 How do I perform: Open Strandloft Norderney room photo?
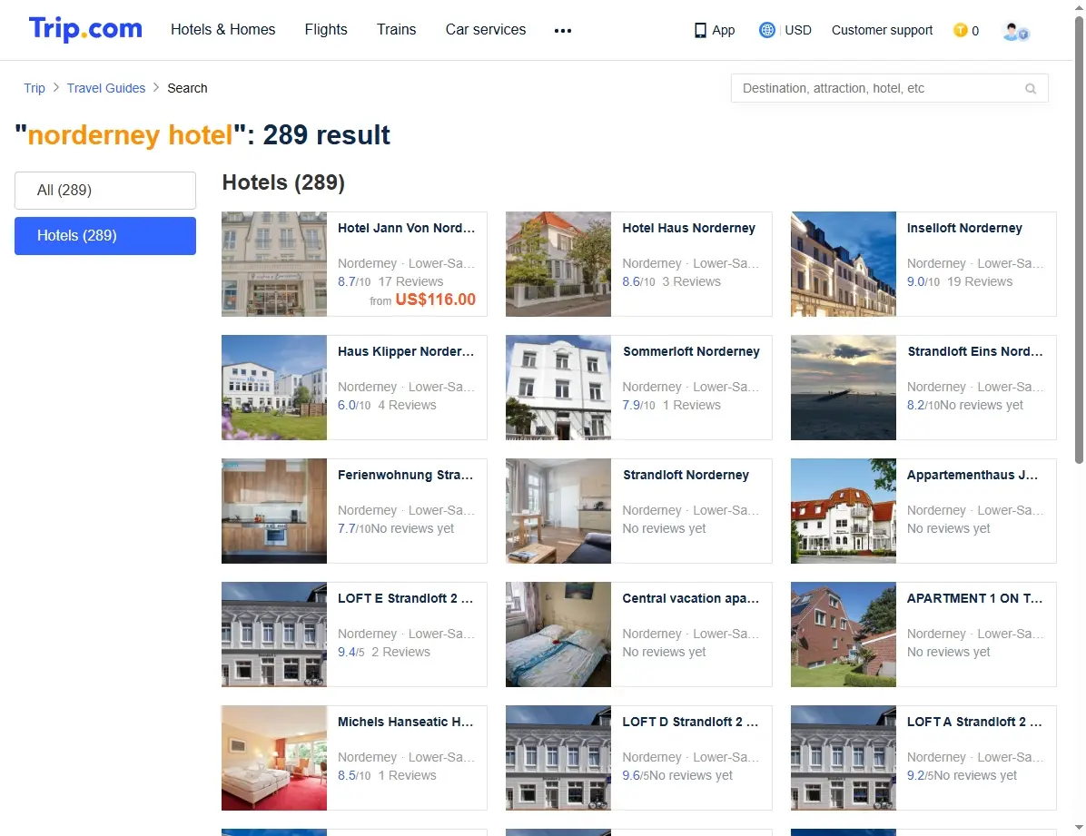click(558, 510)
